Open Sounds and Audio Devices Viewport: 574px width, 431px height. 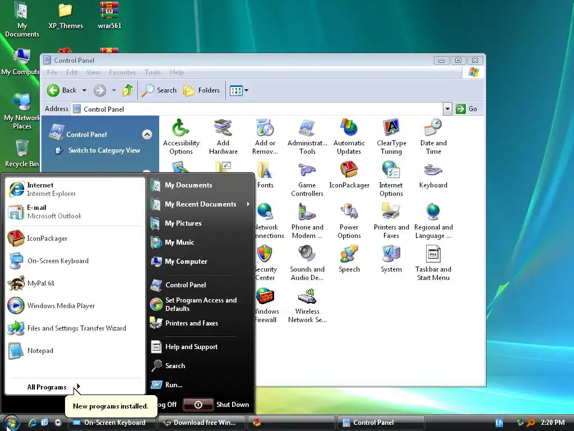[307, 263]
